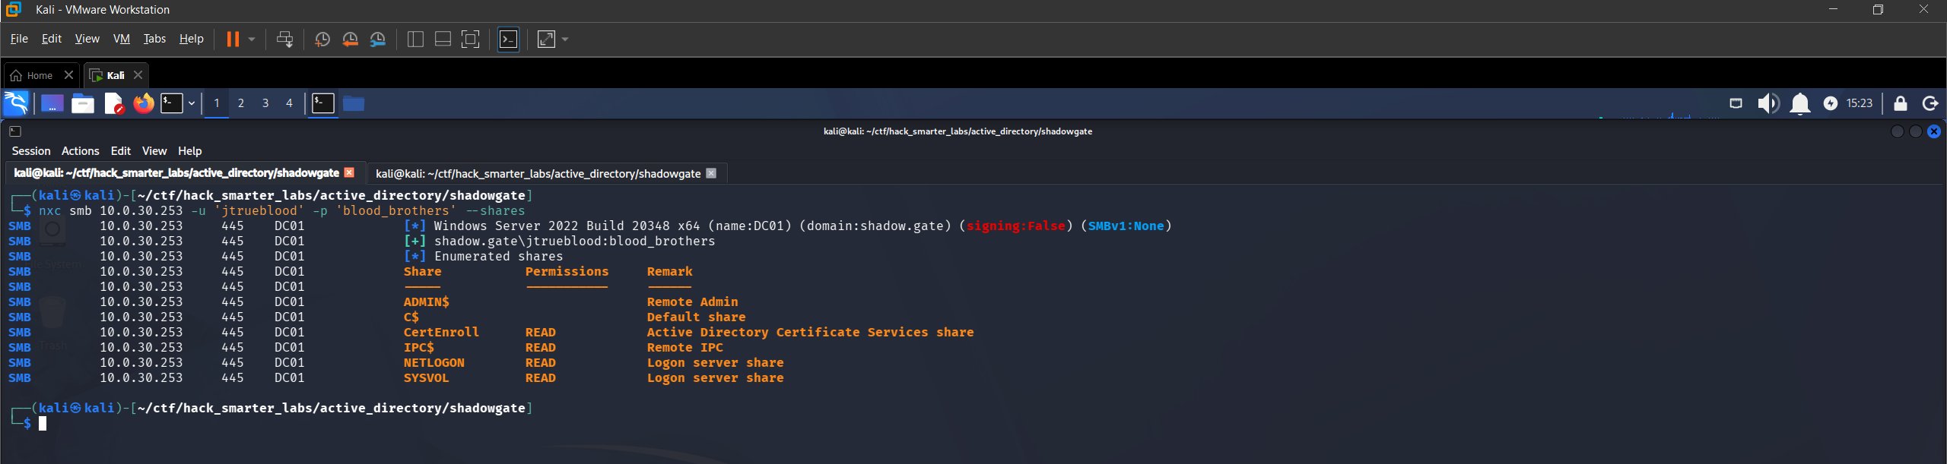The height and width of the screenshot is (464, 1947).
Task: Revert VM to previous snapshot icon
Action: pos(350,39)
